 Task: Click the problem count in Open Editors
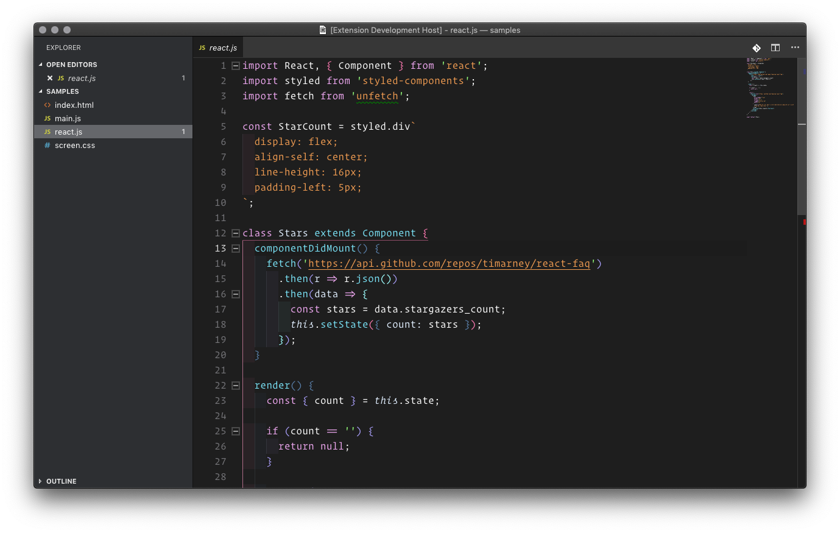(x=183, y=78)
